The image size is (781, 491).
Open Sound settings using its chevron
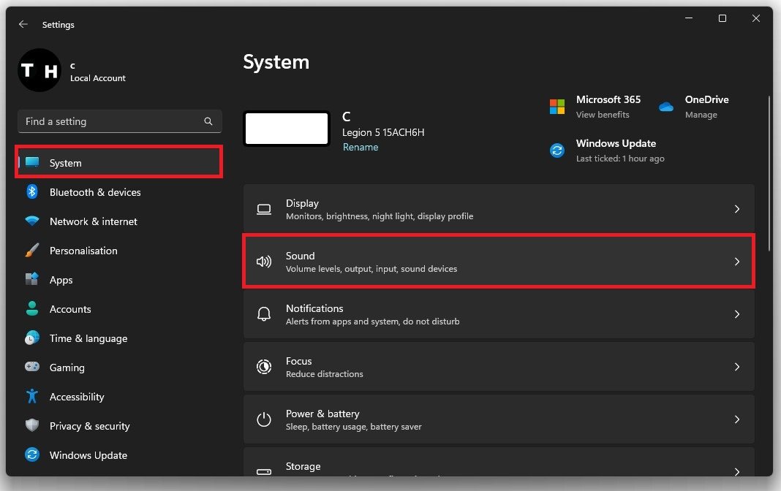736,262
